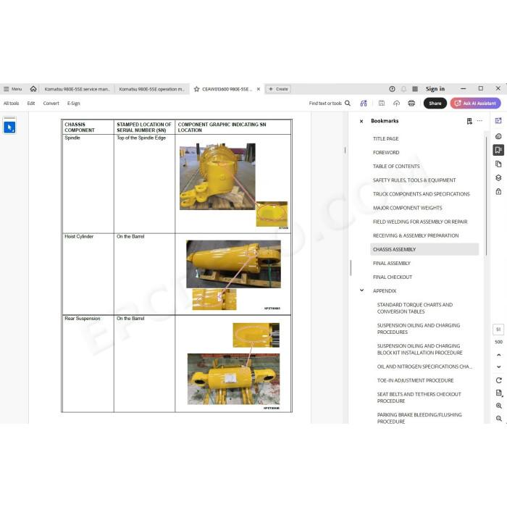Image resolution: width=507 pixels, height=507 pixels.
Task: Go to TRUCK COMPONENTS AND SPECIFICATIONS bookmark
Action: (421, 194)
